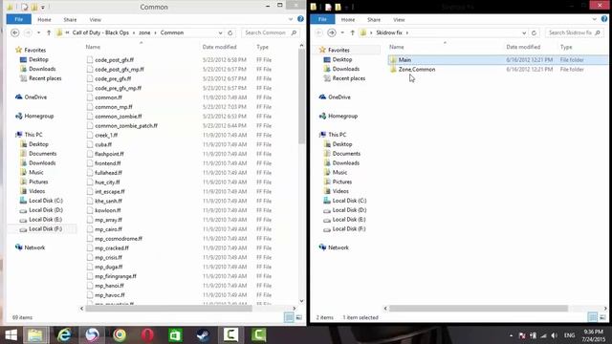This screenshot has width=612, height=344.
Task: Switch the Common window to details view
Action: pyautogui.click(x=289, y=317)
